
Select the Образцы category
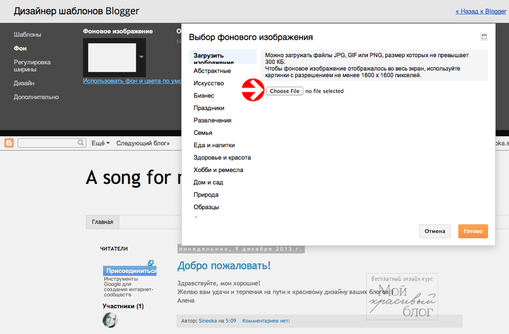tap(206, 207)
